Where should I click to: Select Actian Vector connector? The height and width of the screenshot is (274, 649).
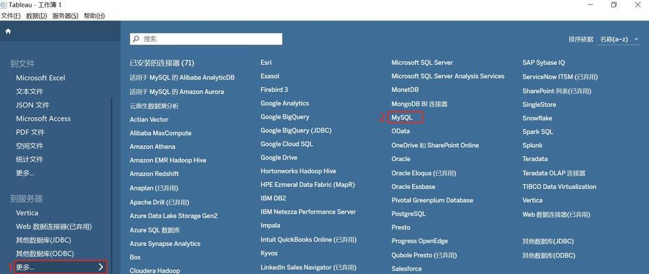(149, 119)
